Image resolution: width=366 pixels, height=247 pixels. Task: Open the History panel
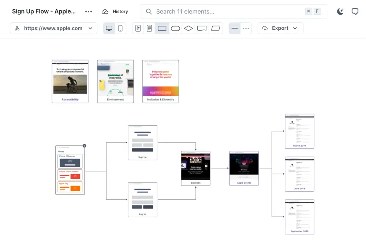[x=115, y=11]
